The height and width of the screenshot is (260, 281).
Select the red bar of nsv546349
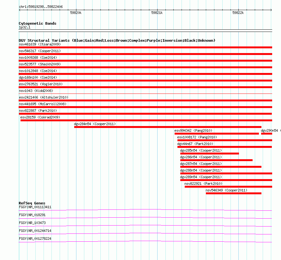click(x=234, y=193)
